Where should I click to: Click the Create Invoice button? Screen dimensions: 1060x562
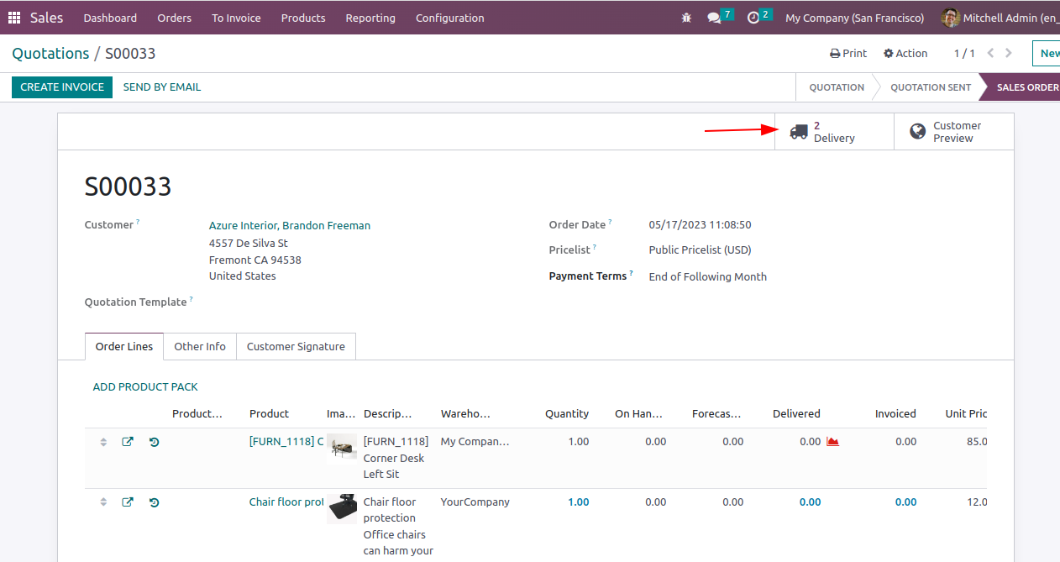point(62,87)
